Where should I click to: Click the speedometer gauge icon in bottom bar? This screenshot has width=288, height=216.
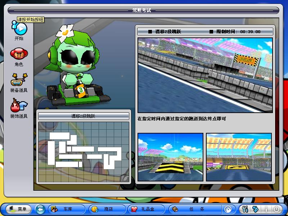point(228,209)
